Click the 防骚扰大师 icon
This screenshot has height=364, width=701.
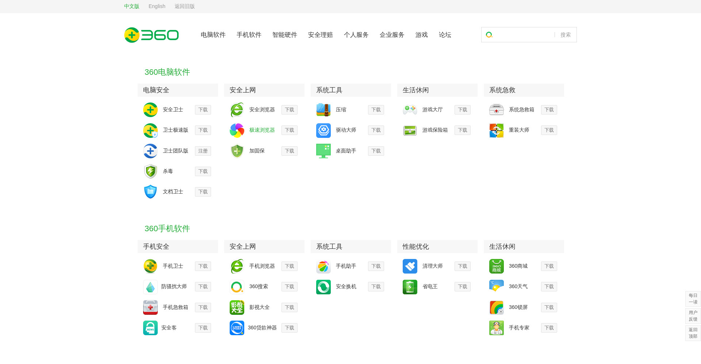(x=150, y=287)
